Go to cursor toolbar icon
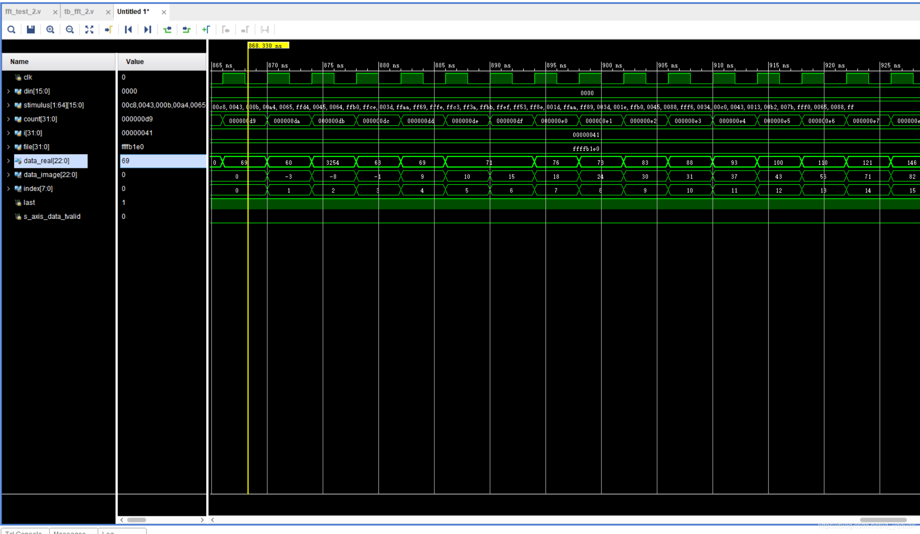This screenshot has width=920, height=534. tap(109, 30)
